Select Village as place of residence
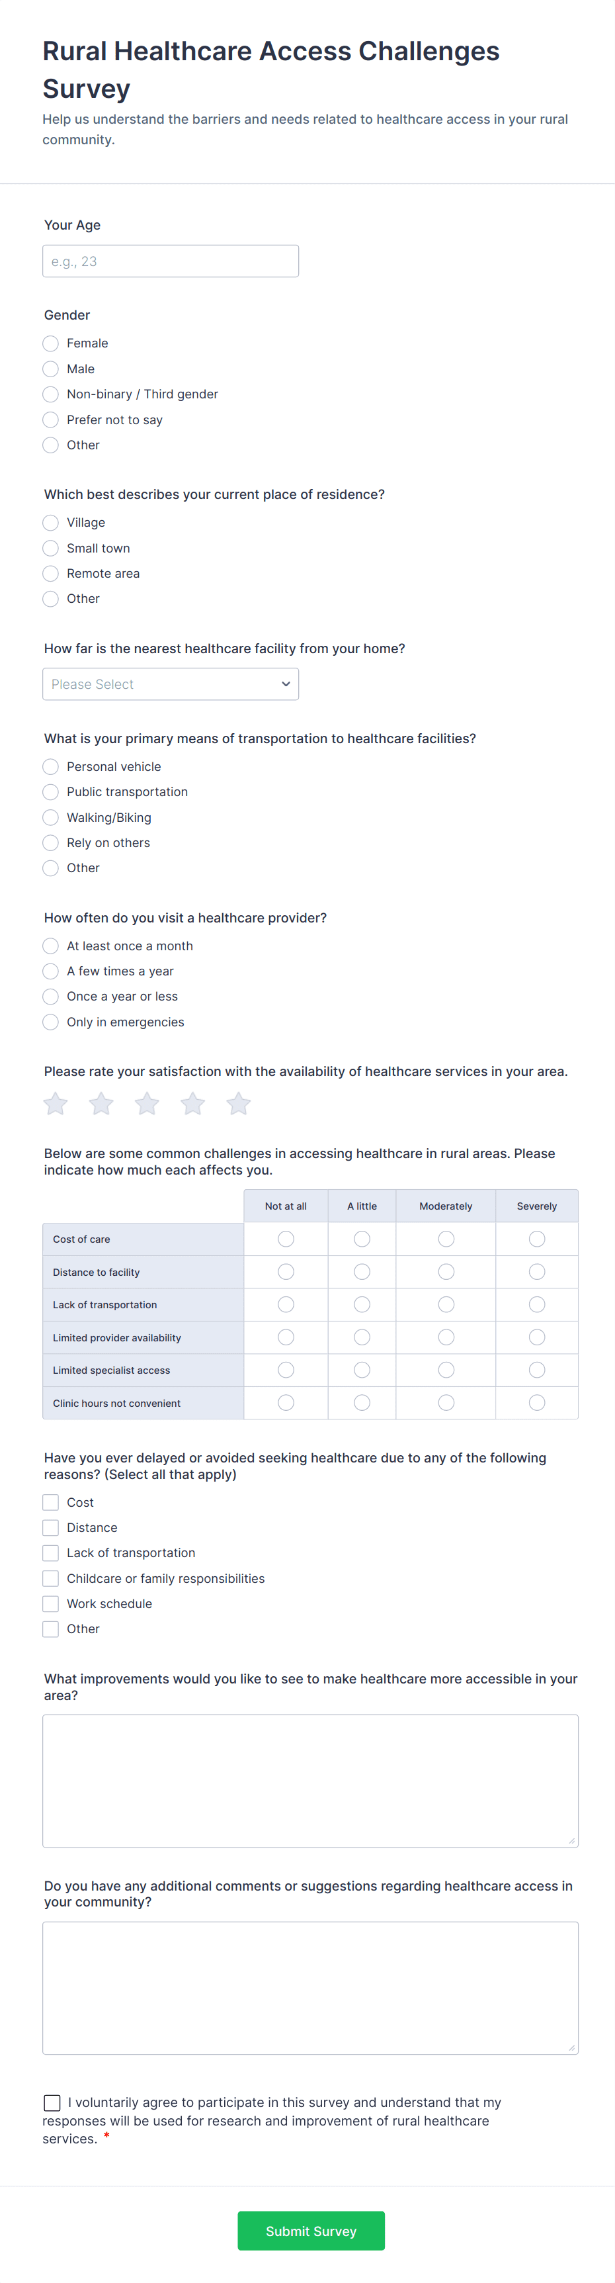 tap(50, 523)
